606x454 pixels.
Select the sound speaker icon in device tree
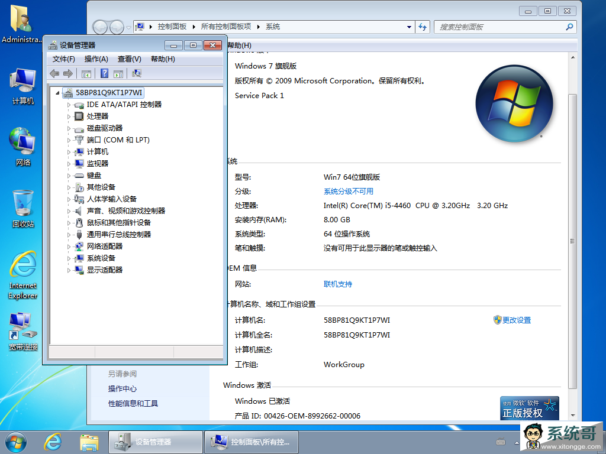point(79,211)
